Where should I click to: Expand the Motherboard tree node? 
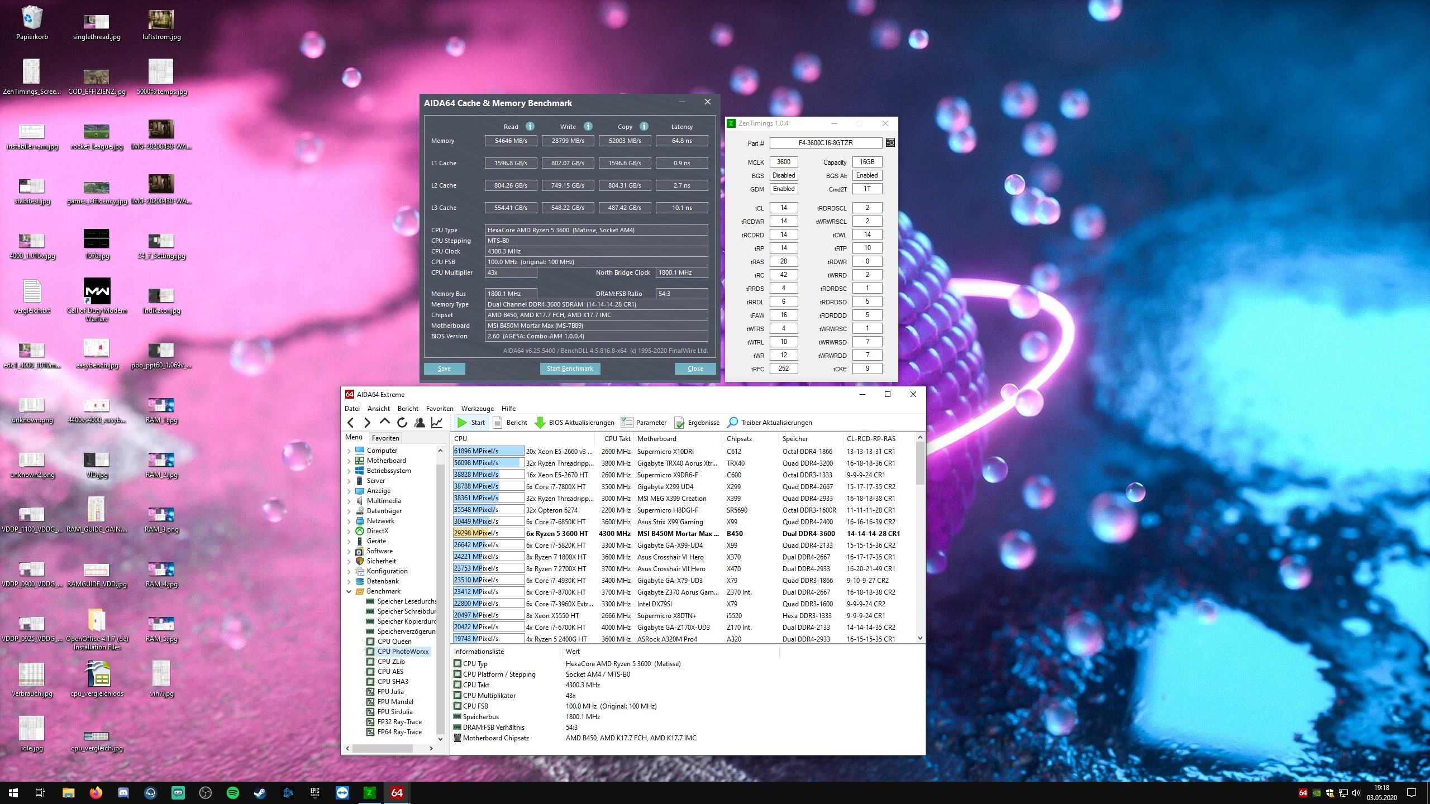(x=349, y=461)
